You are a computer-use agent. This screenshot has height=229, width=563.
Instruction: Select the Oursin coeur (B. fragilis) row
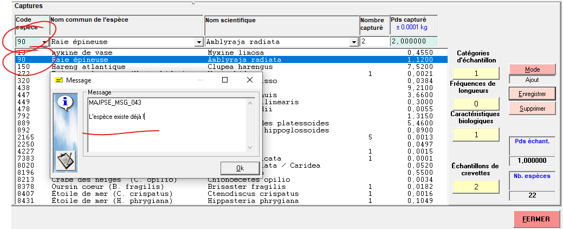tap(231, 187)
